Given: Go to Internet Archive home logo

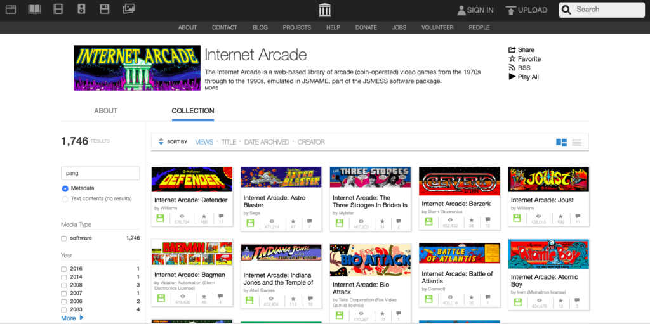Looking at the screenshot, I should (325, 10).
